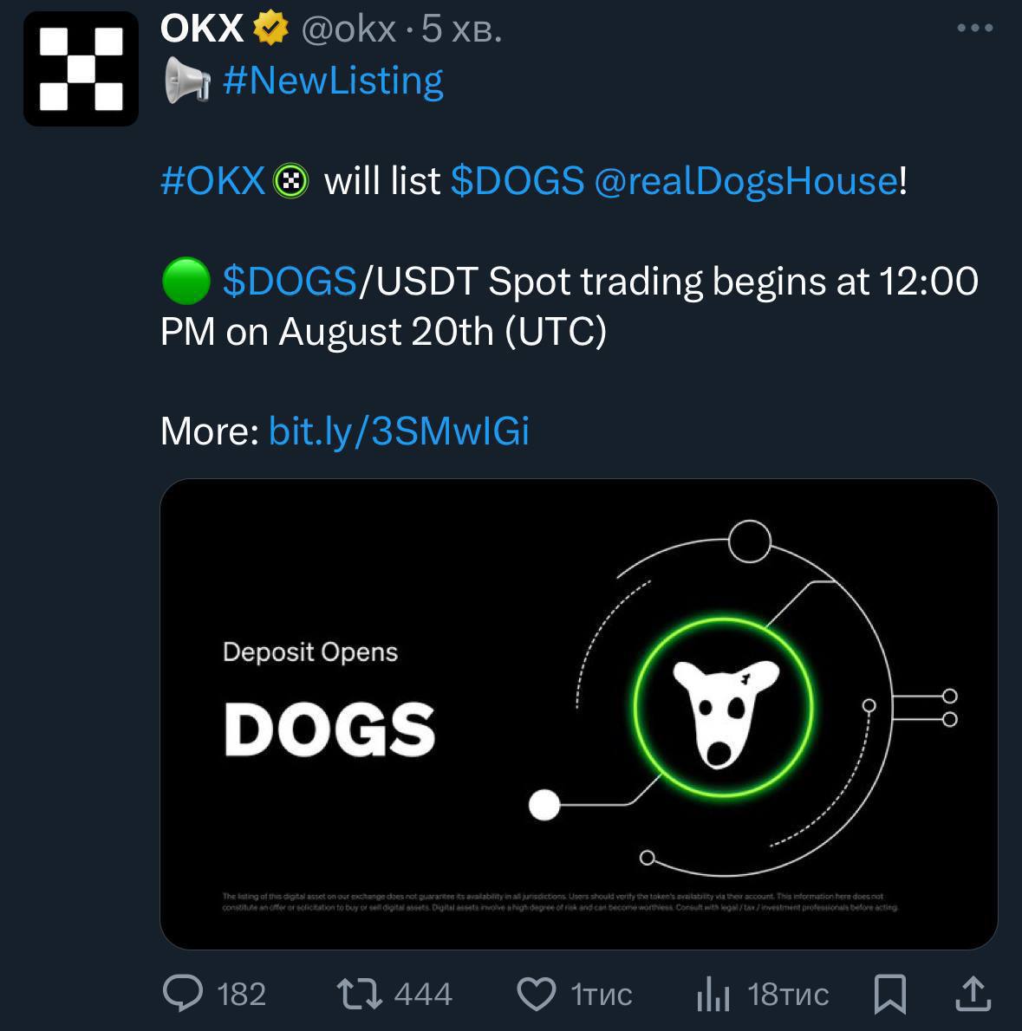1022x1031 pixels.
Task: Open the three-dot more options menu
Action: (x=975, y=29)
